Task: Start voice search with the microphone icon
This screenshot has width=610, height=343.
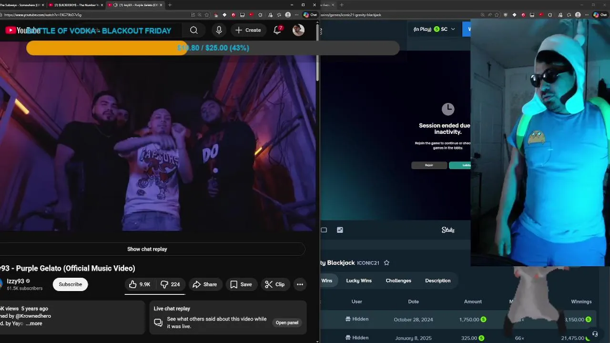Action: pos(219,30)
